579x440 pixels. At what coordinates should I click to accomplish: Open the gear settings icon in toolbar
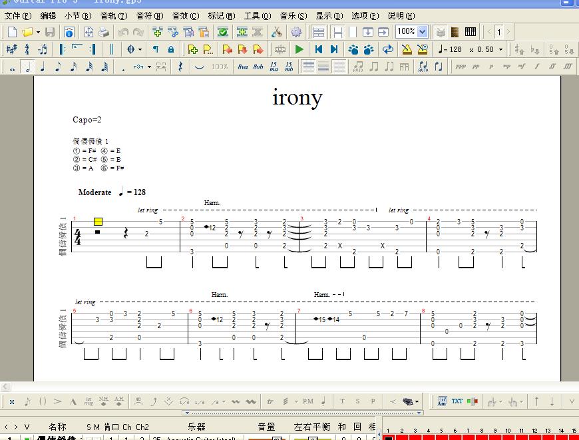pos(295,32)
